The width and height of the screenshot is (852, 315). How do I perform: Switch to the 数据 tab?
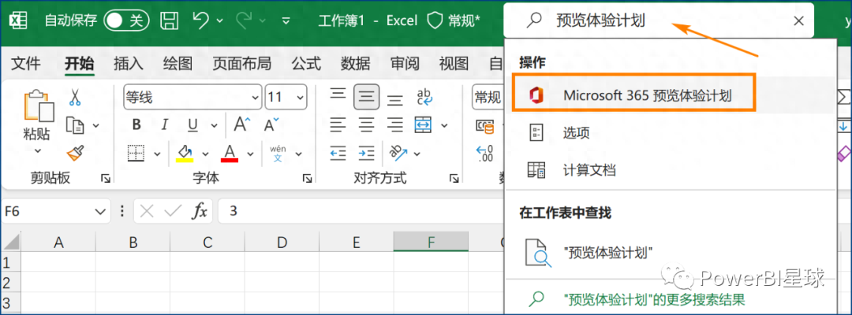(355, 64)
